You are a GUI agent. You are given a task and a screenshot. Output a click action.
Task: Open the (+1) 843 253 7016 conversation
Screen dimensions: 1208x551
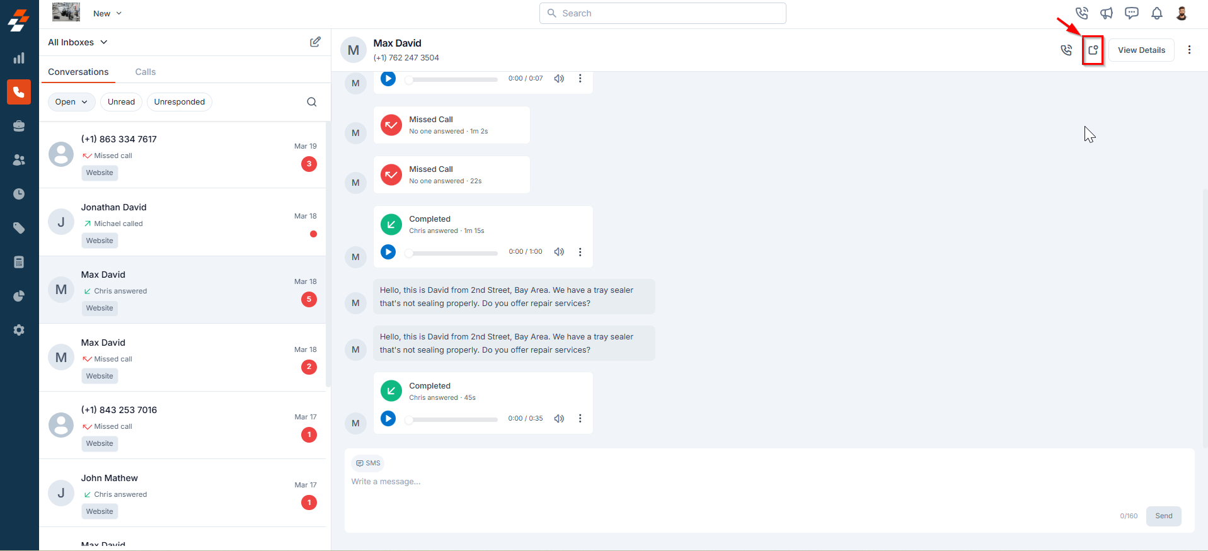[x=182, y=426]
